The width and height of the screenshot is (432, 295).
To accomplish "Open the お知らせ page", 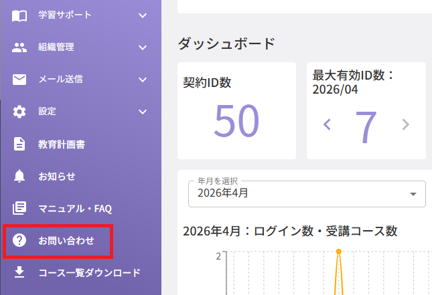I will click(x=57, y=176).
